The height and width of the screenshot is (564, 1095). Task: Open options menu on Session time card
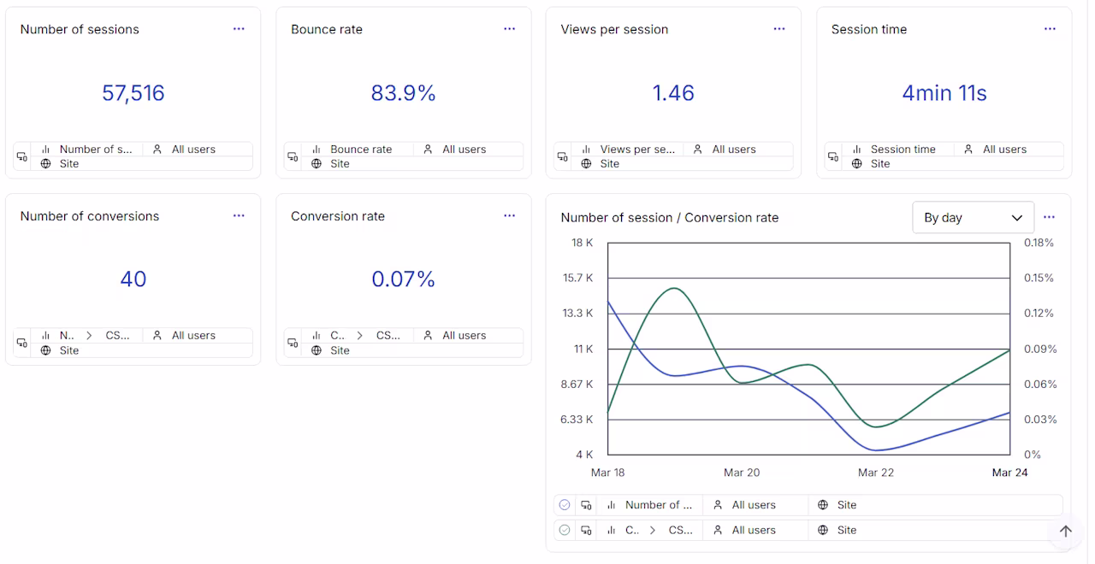1050,29
